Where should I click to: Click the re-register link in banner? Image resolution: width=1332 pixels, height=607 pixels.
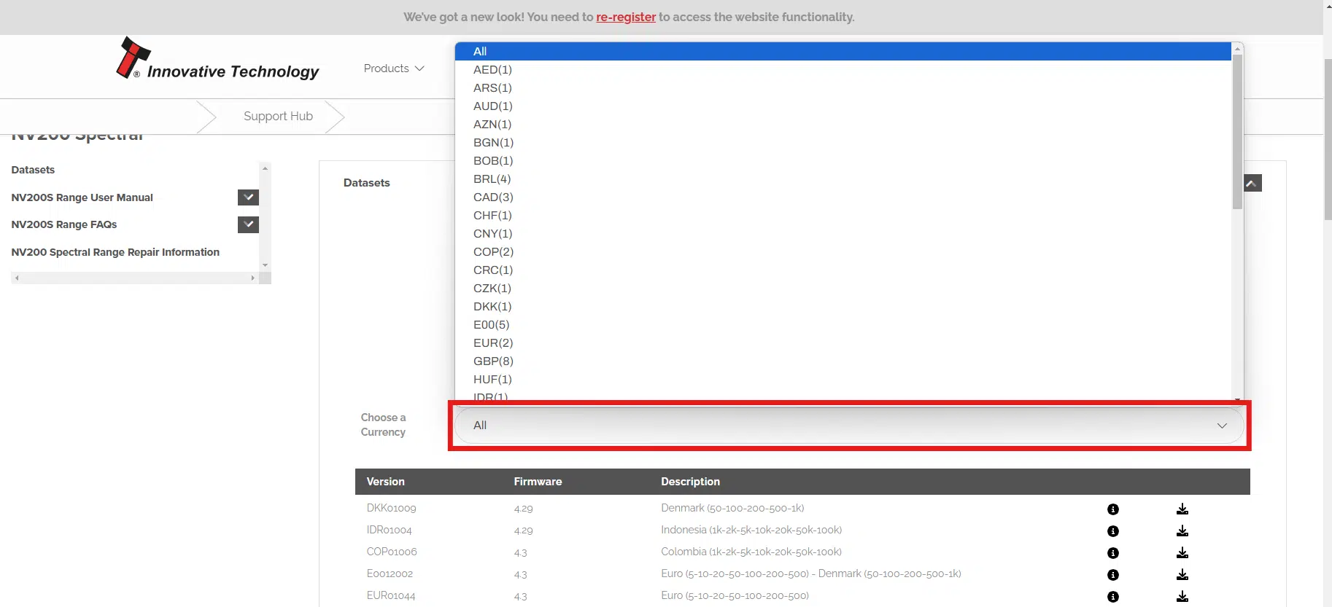(x=625, y=17)
